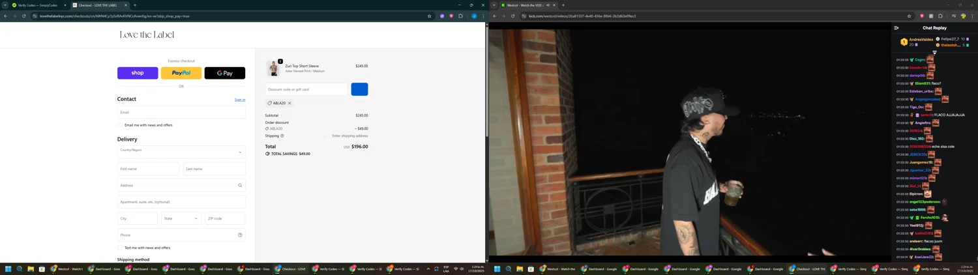Open the Country/Region dropdown
This screenshot has width=978, height=275.
pos(181,152)
